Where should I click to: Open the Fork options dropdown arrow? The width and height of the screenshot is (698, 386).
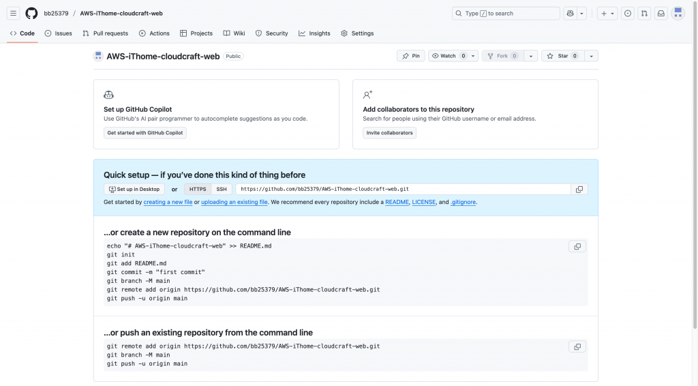[531, 56]
